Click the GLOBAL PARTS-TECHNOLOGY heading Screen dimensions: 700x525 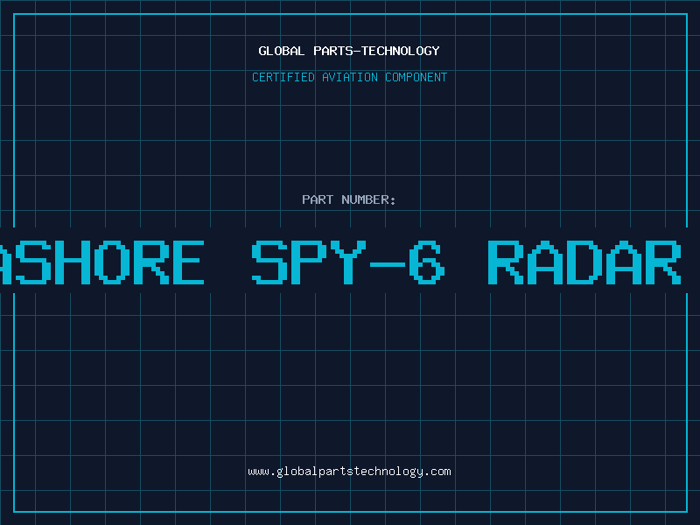tap(349, 51)
